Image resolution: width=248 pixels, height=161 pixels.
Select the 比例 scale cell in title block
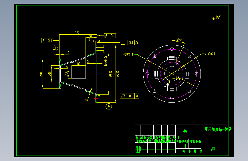click(x=198, y=142)
